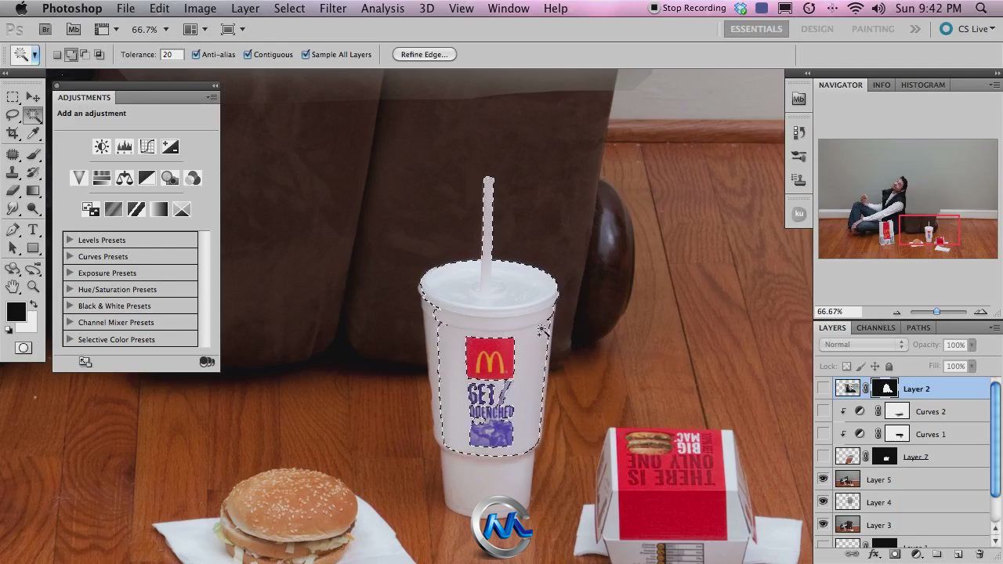The width and height of the screenshot is (1003, 564).
Task: Toggle Quick Mask mode
Action: pyautogui.click(x=24, y=348)
